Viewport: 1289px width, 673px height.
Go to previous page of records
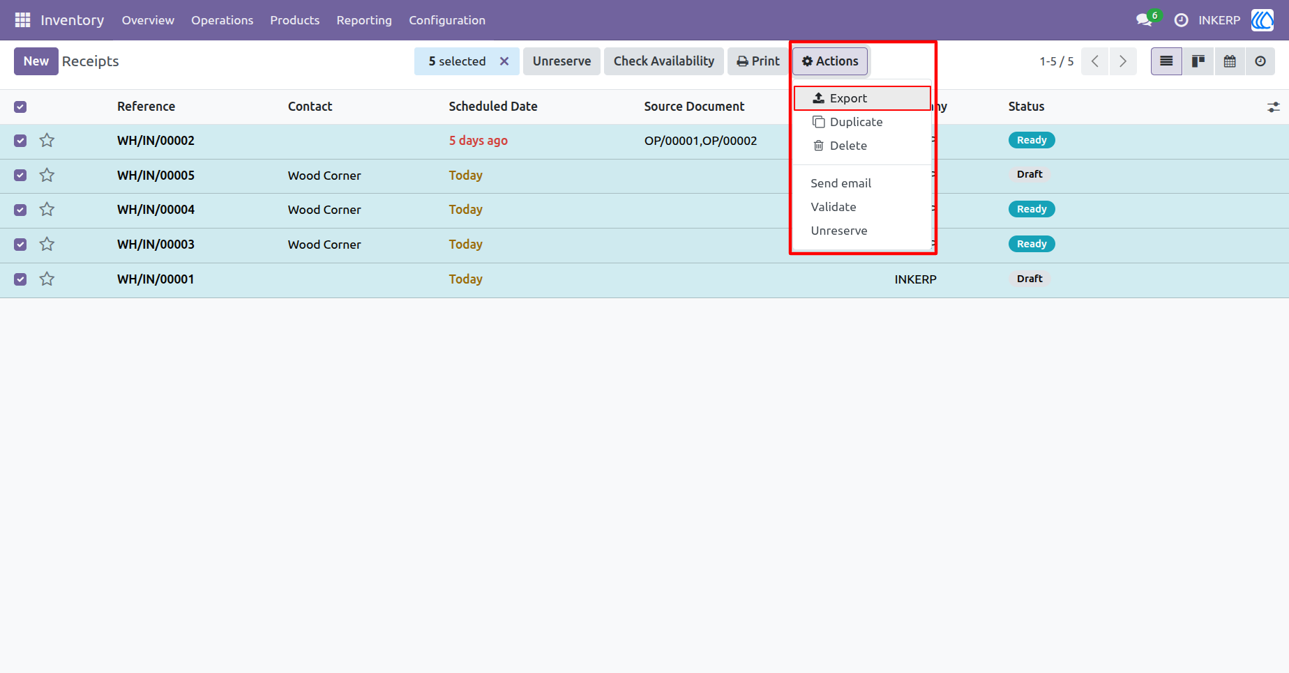(1095, 61)
